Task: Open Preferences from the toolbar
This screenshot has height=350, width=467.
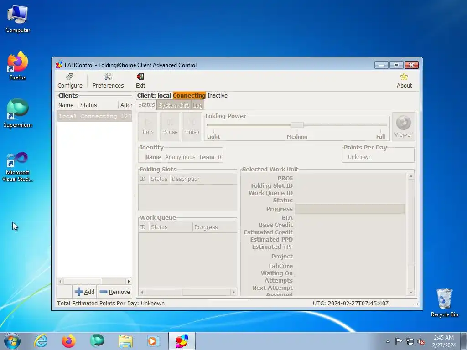Action: (x=108, y=81)
